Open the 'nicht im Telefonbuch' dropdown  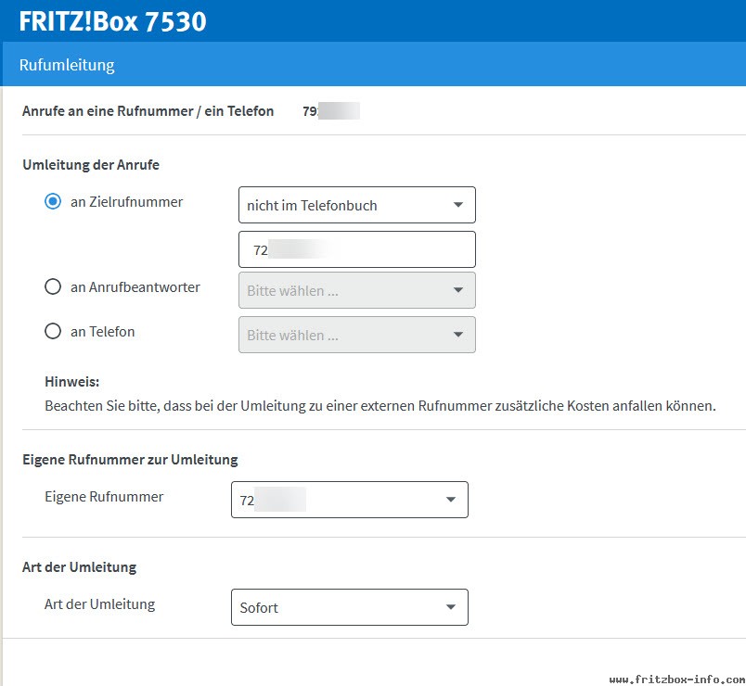(357, 205)
